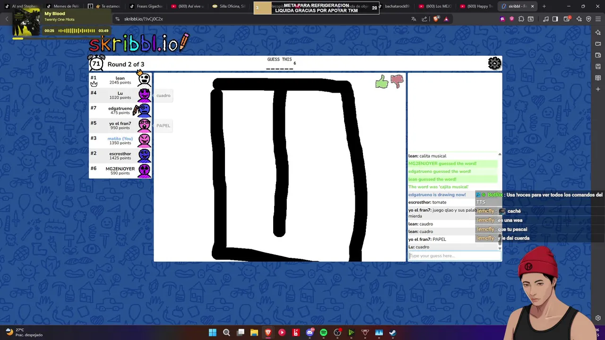The width and height of the screenshot is (605, 340).
Task: Open skribbl settings gear
Action: coord(494,63)
